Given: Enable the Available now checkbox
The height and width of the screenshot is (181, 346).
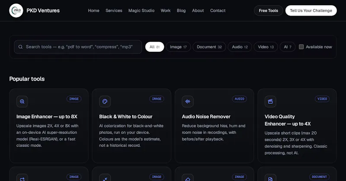Looking at the screenshot, I should (x=301, y=47).
